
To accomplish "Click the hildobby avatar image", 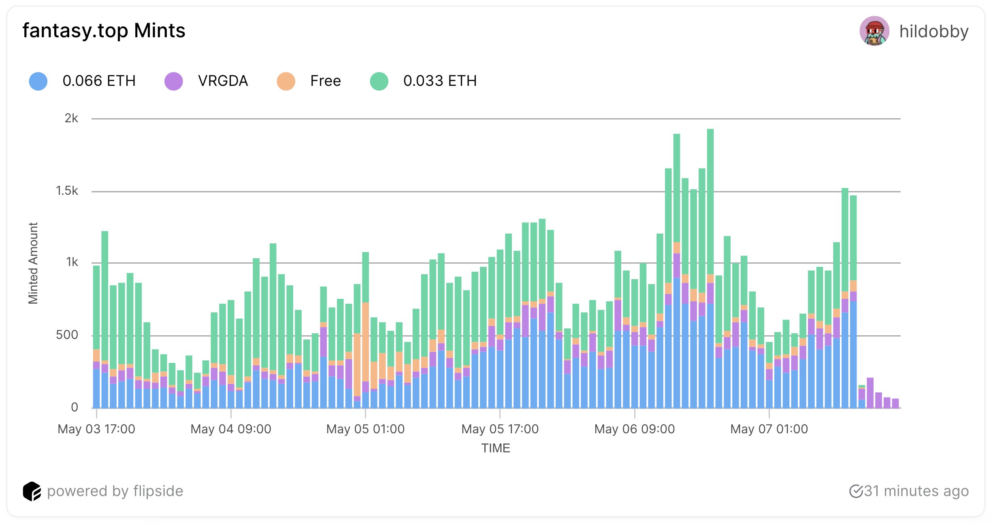I will pos(874,31).
